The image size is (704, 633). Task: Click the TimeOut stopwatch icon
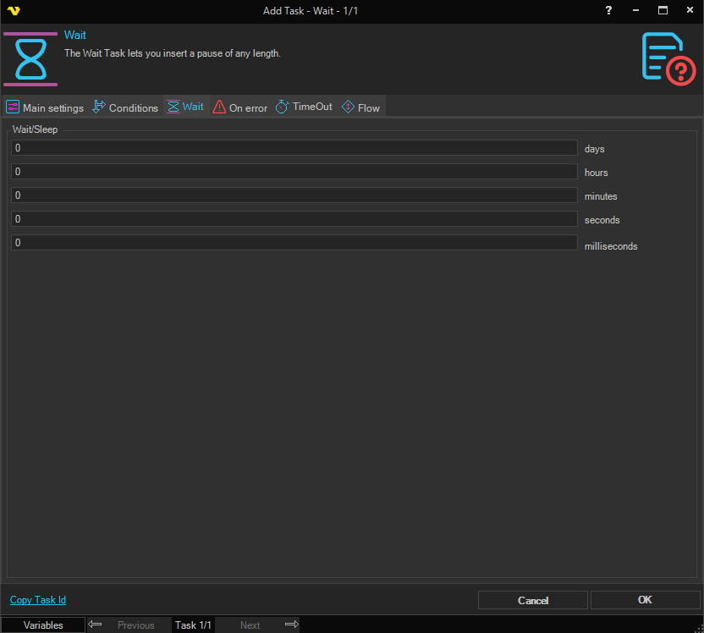click(x=283, y=107)
